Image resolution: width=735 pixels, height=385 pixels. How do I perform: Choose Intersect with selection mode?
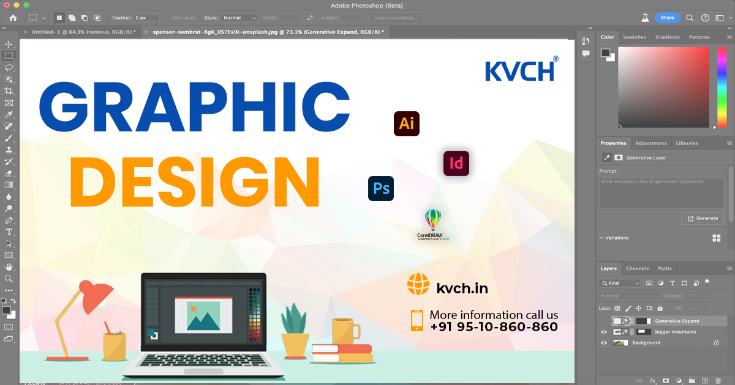[97, 18]
